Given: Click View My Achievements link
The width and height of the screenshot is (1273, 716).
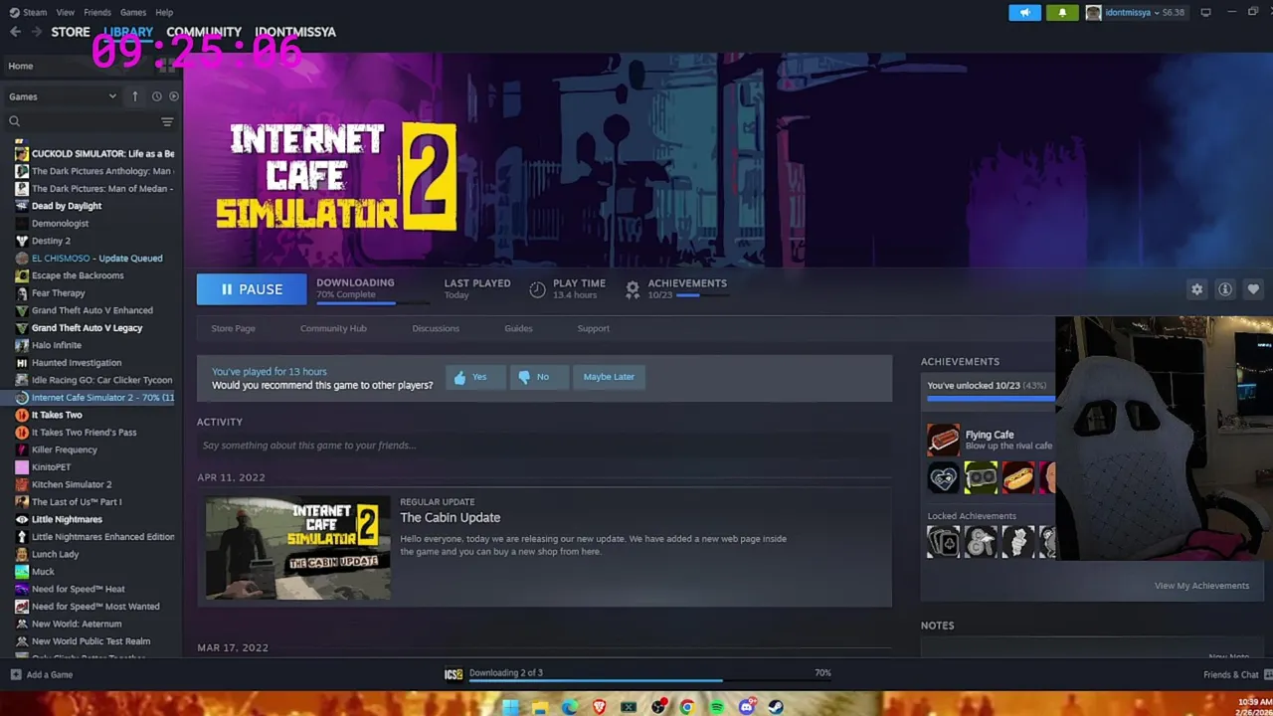Looking at the screenshot, I should 1201,586.
